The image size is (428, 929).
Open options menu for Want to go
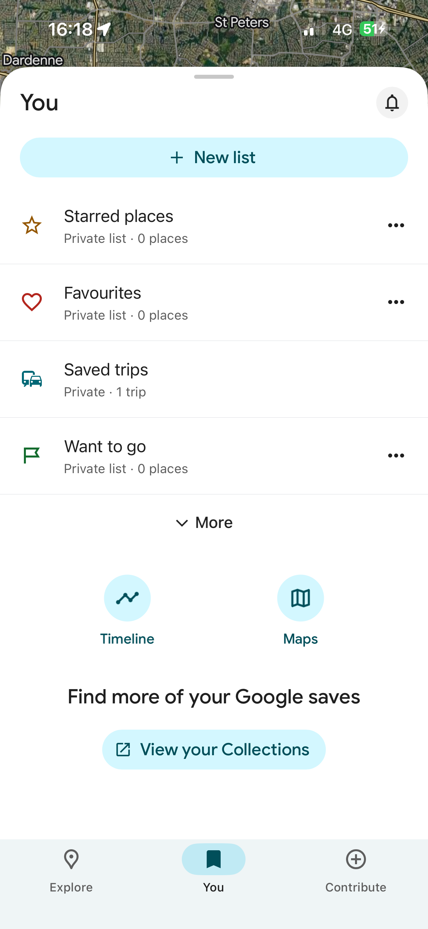[x=396, y=456]
